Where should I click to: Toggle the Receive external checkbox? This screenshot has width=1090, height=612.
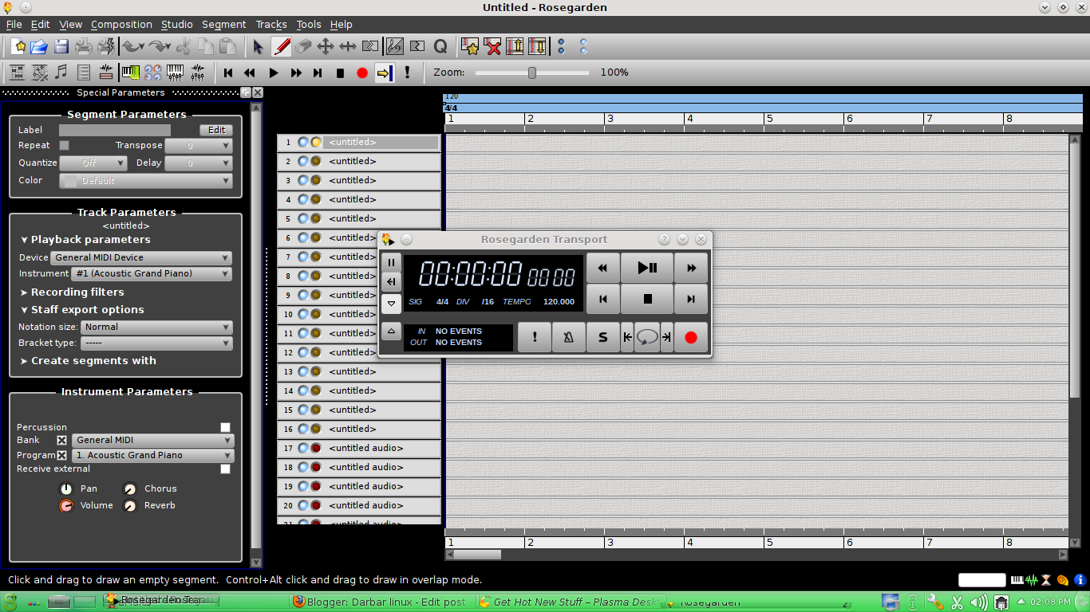coord(225,469)
